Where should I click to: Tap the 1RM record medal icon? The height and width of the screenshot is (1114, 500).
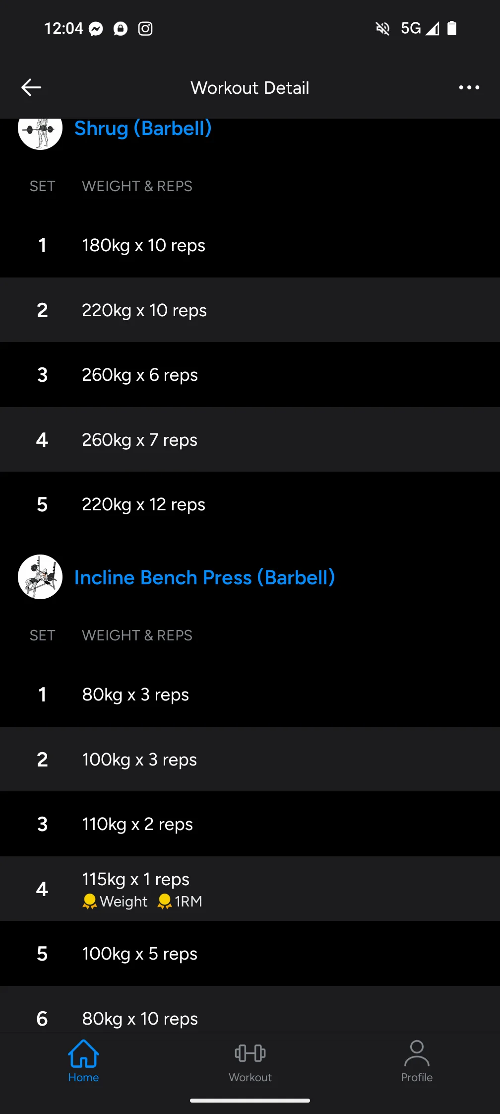[165, 902]
